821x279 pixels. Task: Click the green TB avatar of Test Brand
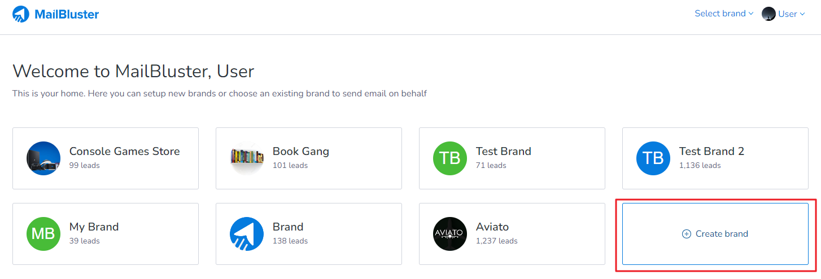click(450, 158)
